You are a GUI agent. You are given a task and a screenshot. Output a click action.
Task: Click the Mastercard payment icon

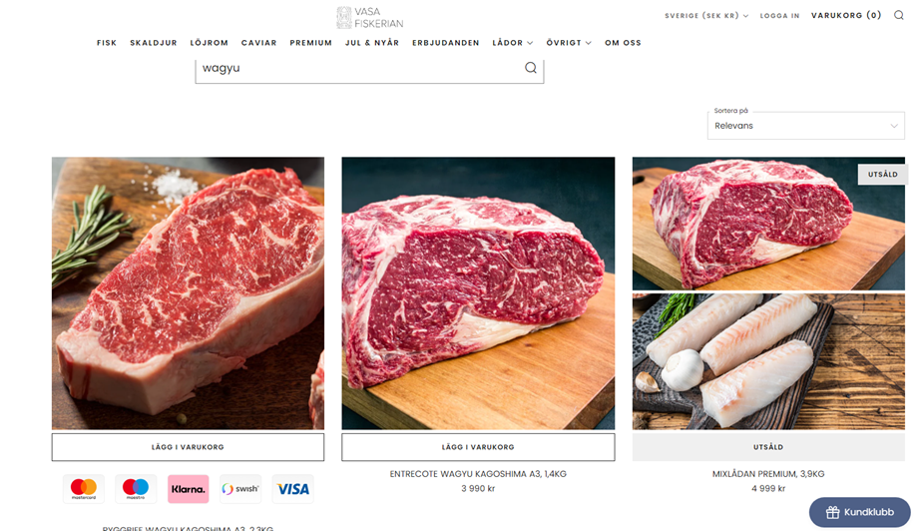(x=84, y=489)
